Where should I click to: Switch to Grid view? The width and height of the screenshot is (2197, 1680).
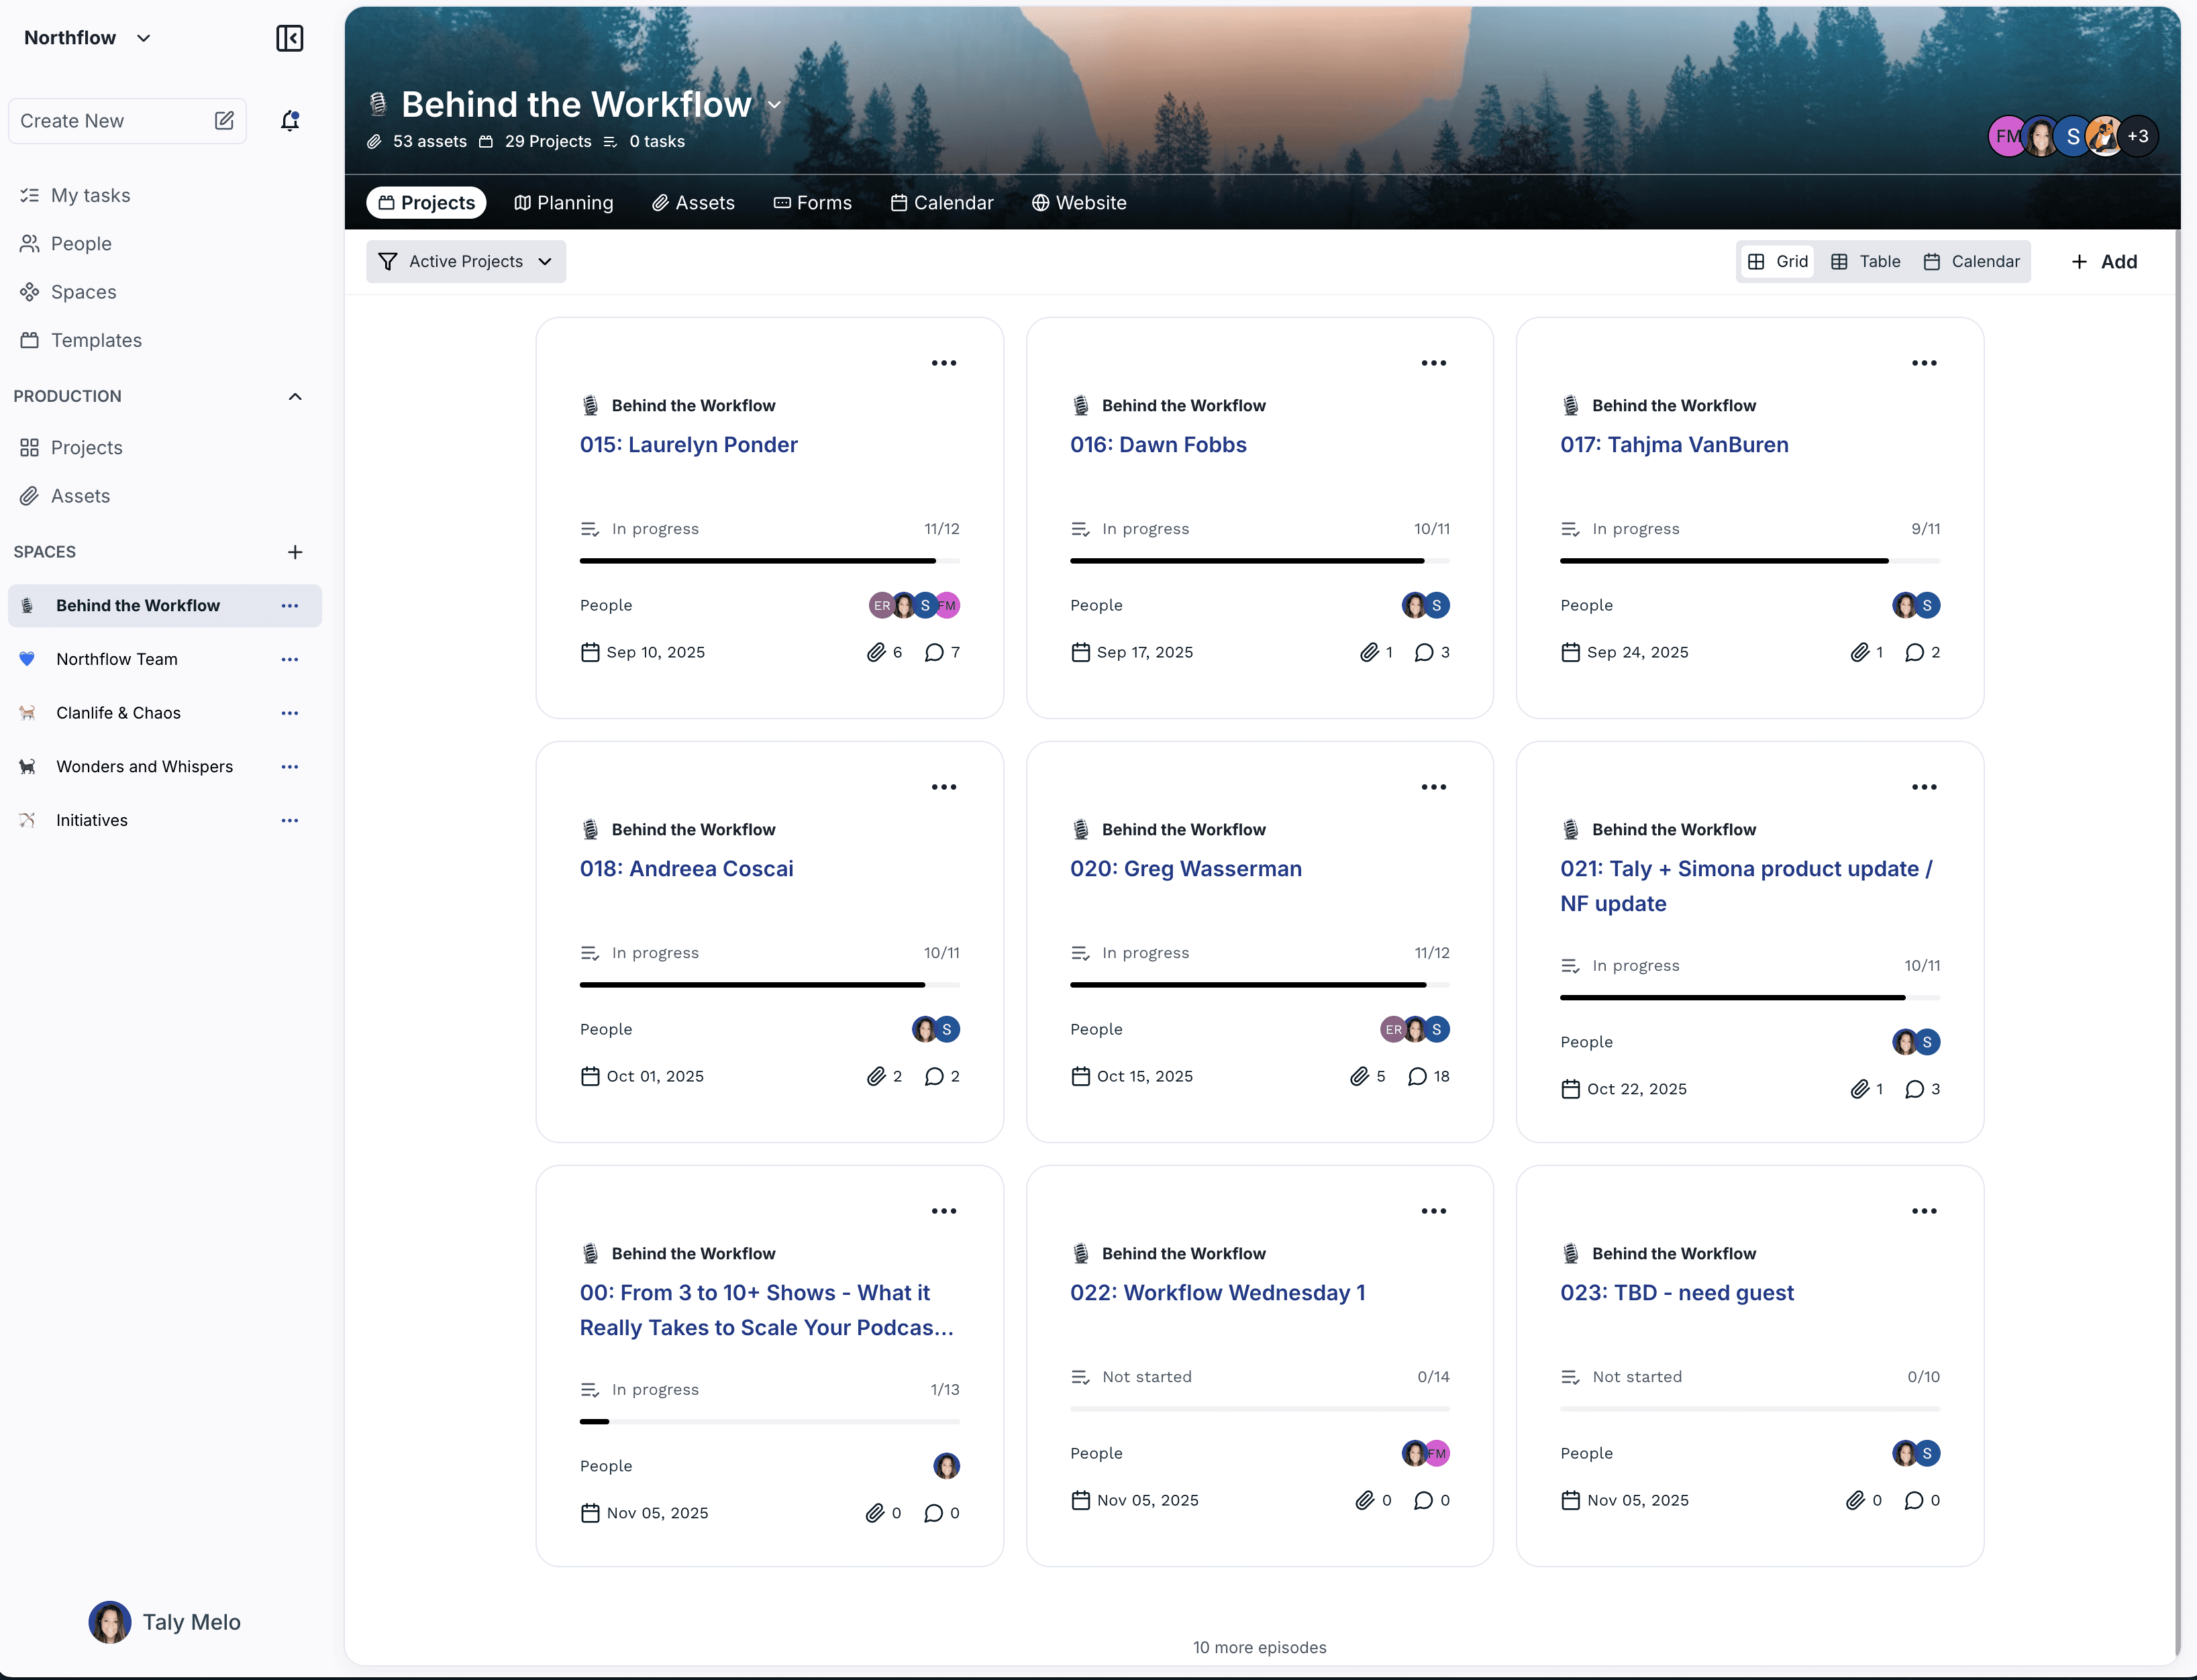pos(1777,261)
